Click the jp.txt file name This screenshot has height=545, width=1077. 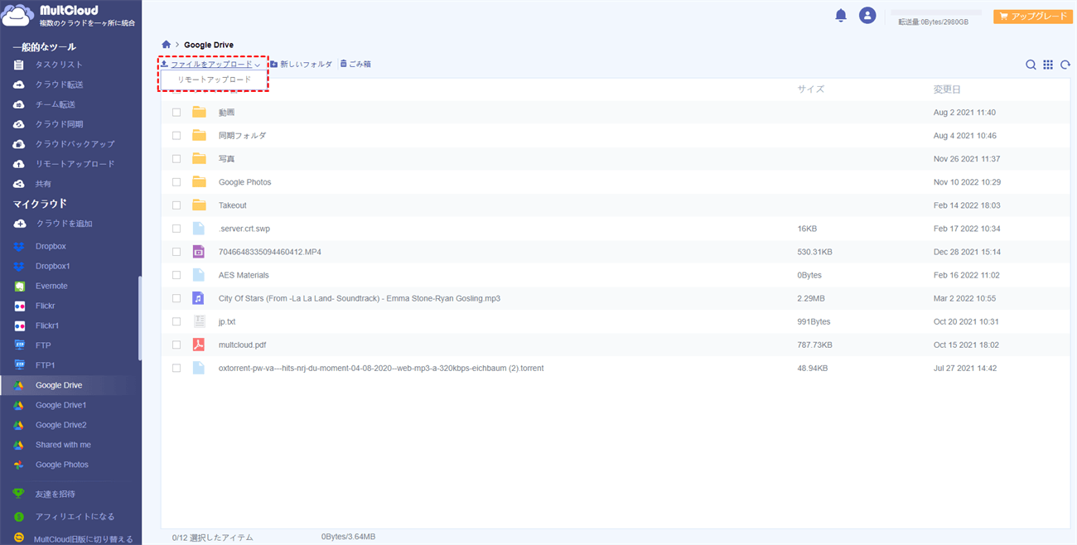[227, 321]
